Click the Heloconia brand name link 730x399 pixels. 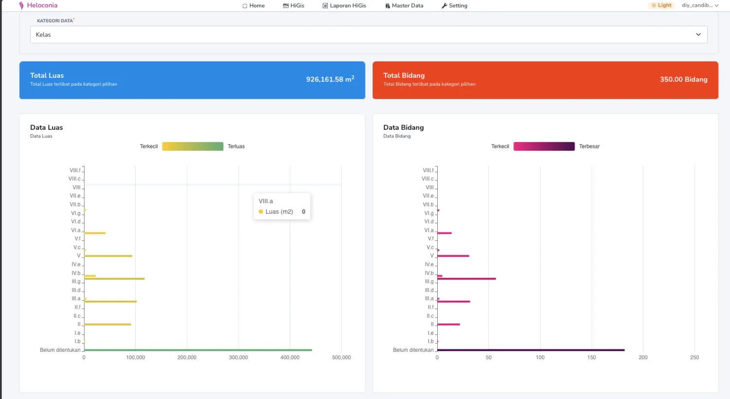pyautogui.click(x=42, y=5)
